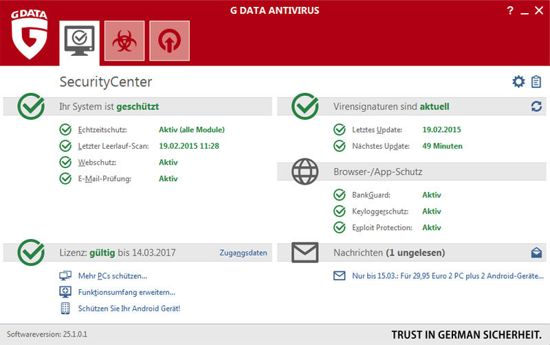Click the large checkmark beside 'Virensignaturen sind aktuell'
This screenshot has height=345, width=550.
(305, 106)
